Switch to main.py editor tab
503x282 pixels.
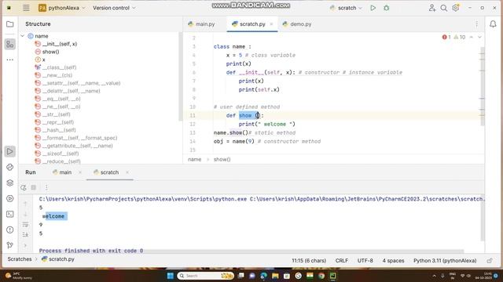(x=202, y=24)
